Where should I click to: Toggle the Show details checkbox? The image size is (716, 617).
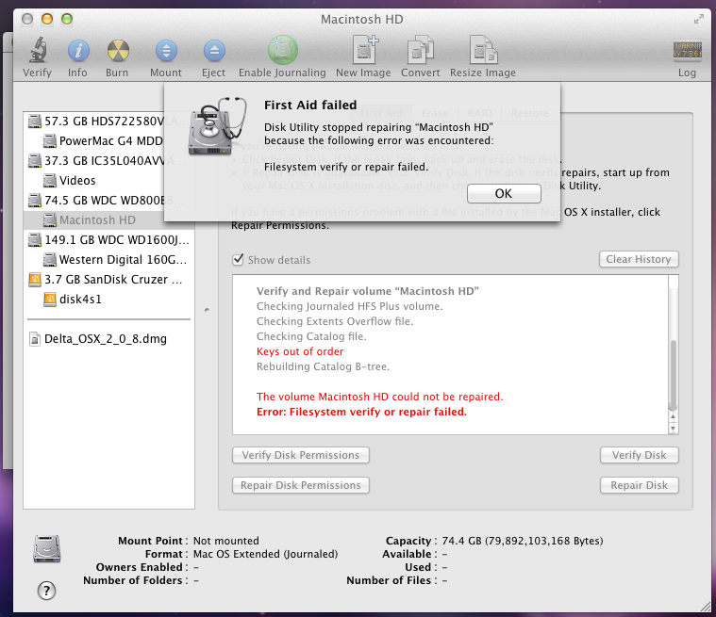[x=238, y=260]
